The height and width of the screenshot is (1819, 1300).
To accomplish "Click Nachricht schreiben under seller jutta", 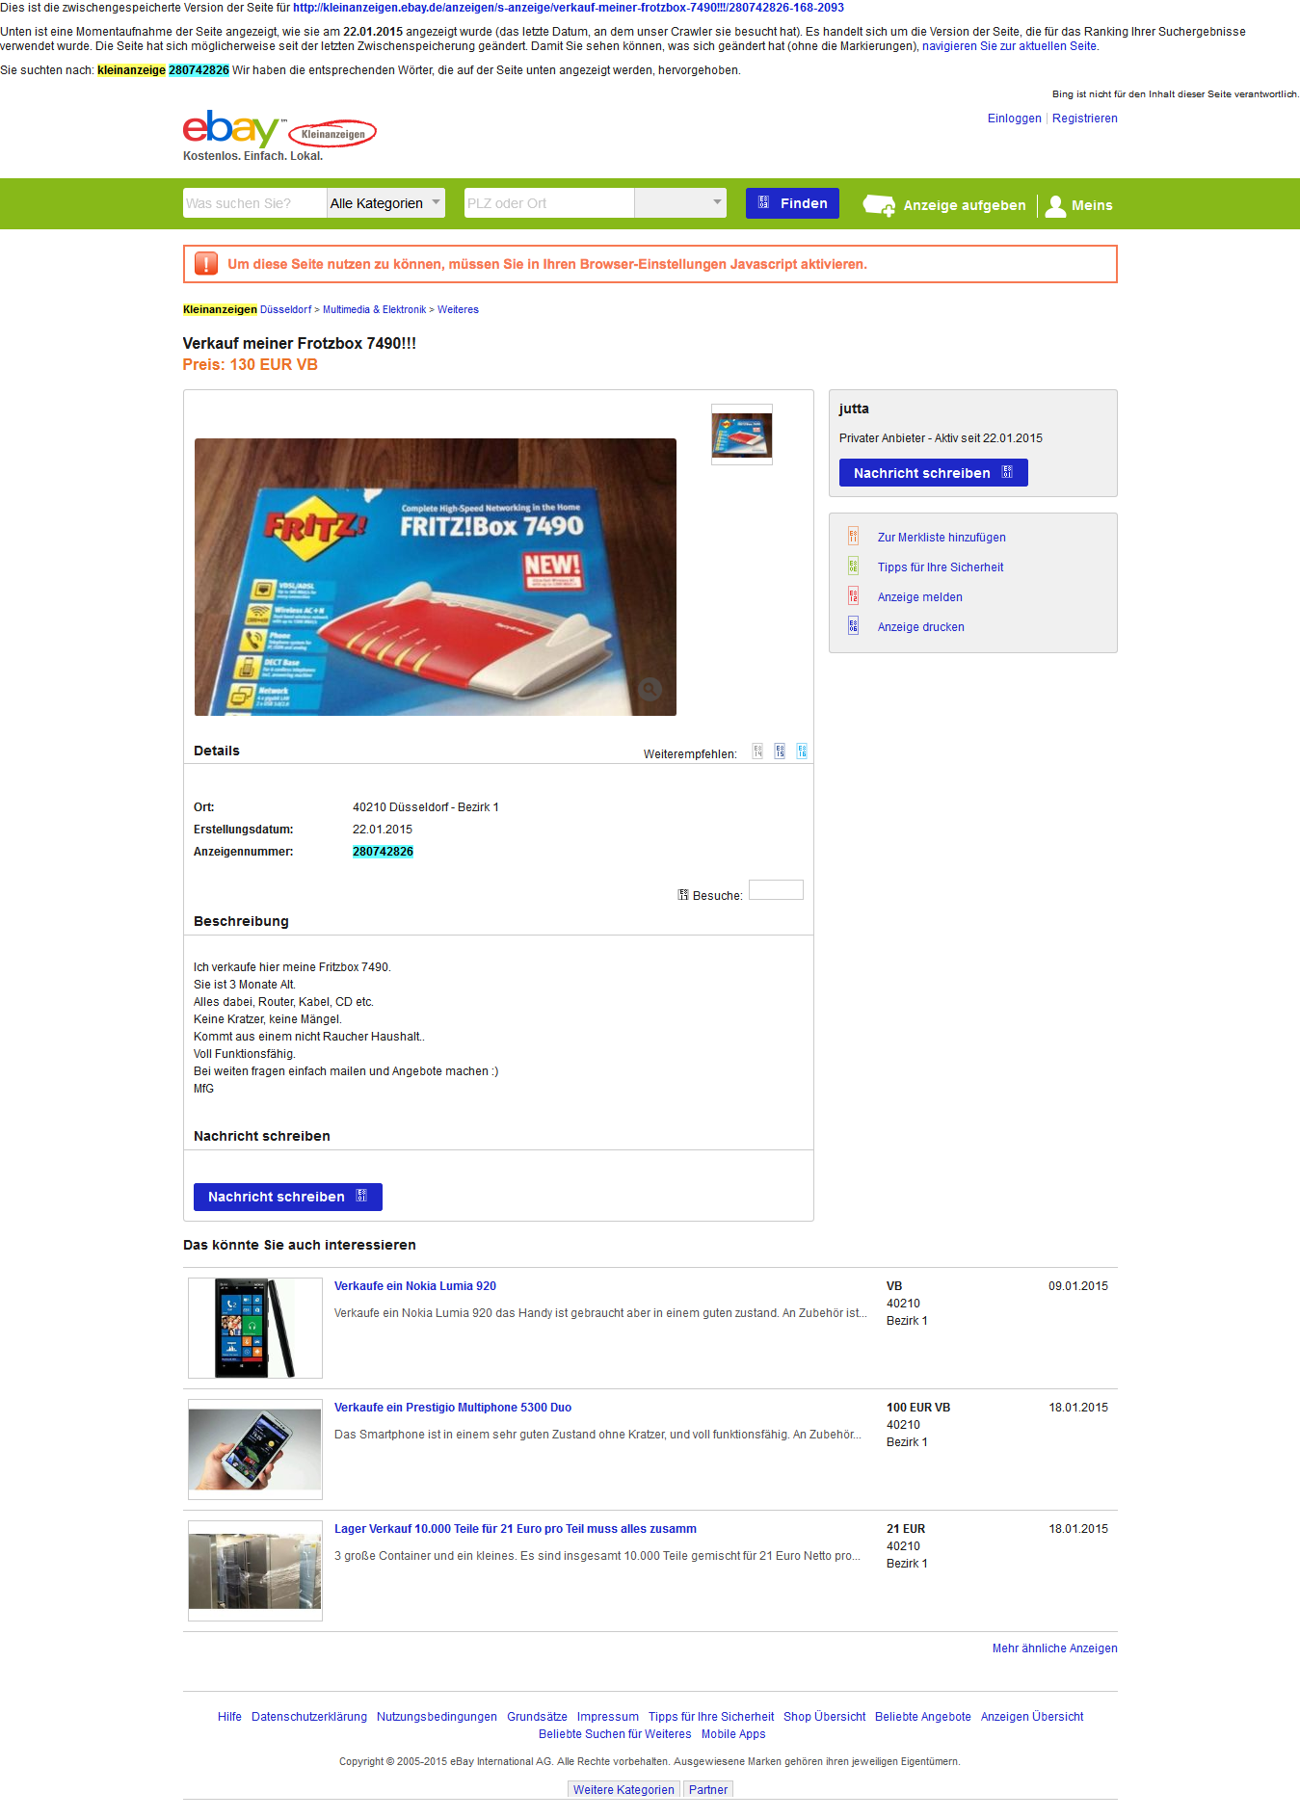I will pos(933,473).
